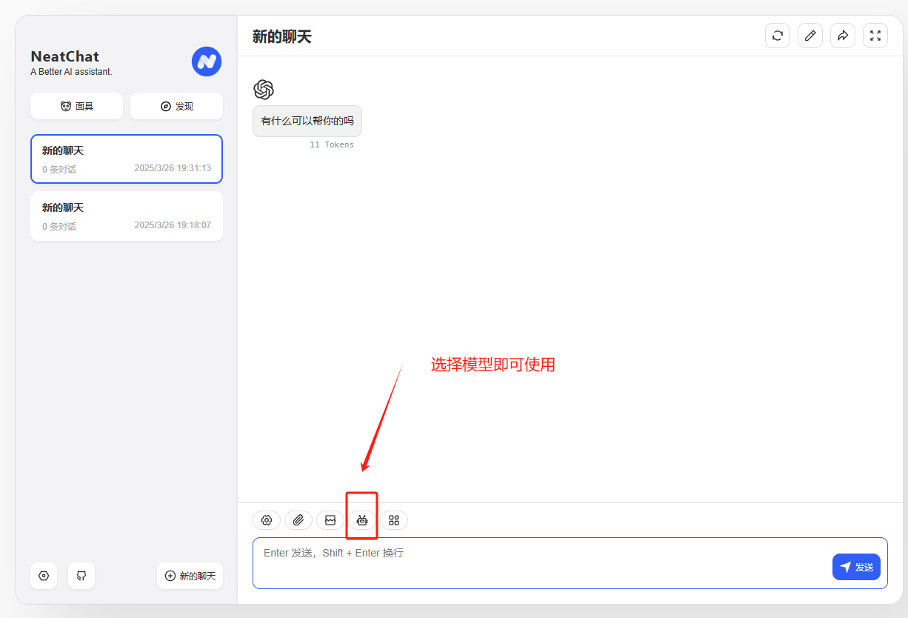Start a new chat with 新的聊天 button
908x618 pixels.
click(x=190, y=576)
